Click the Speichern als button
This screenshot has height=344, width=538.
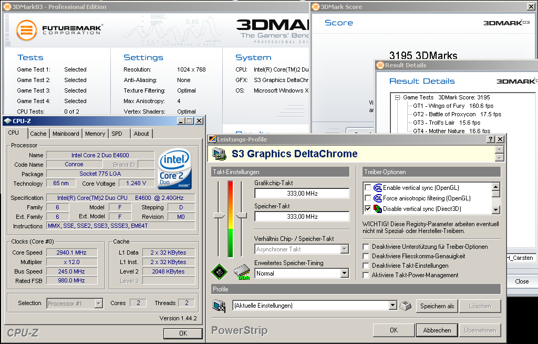tap(437, 306)
